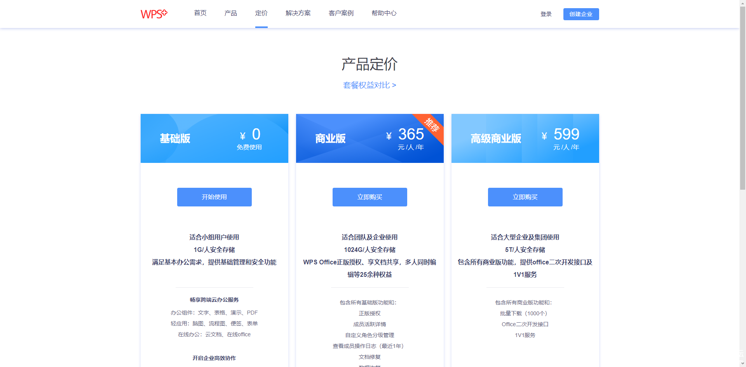The image size is (746, 367).
Task: Click the scrollbar down arrow
Action: tap(743, 364)
